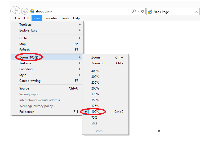Open the Edit menu

point(27,18)
